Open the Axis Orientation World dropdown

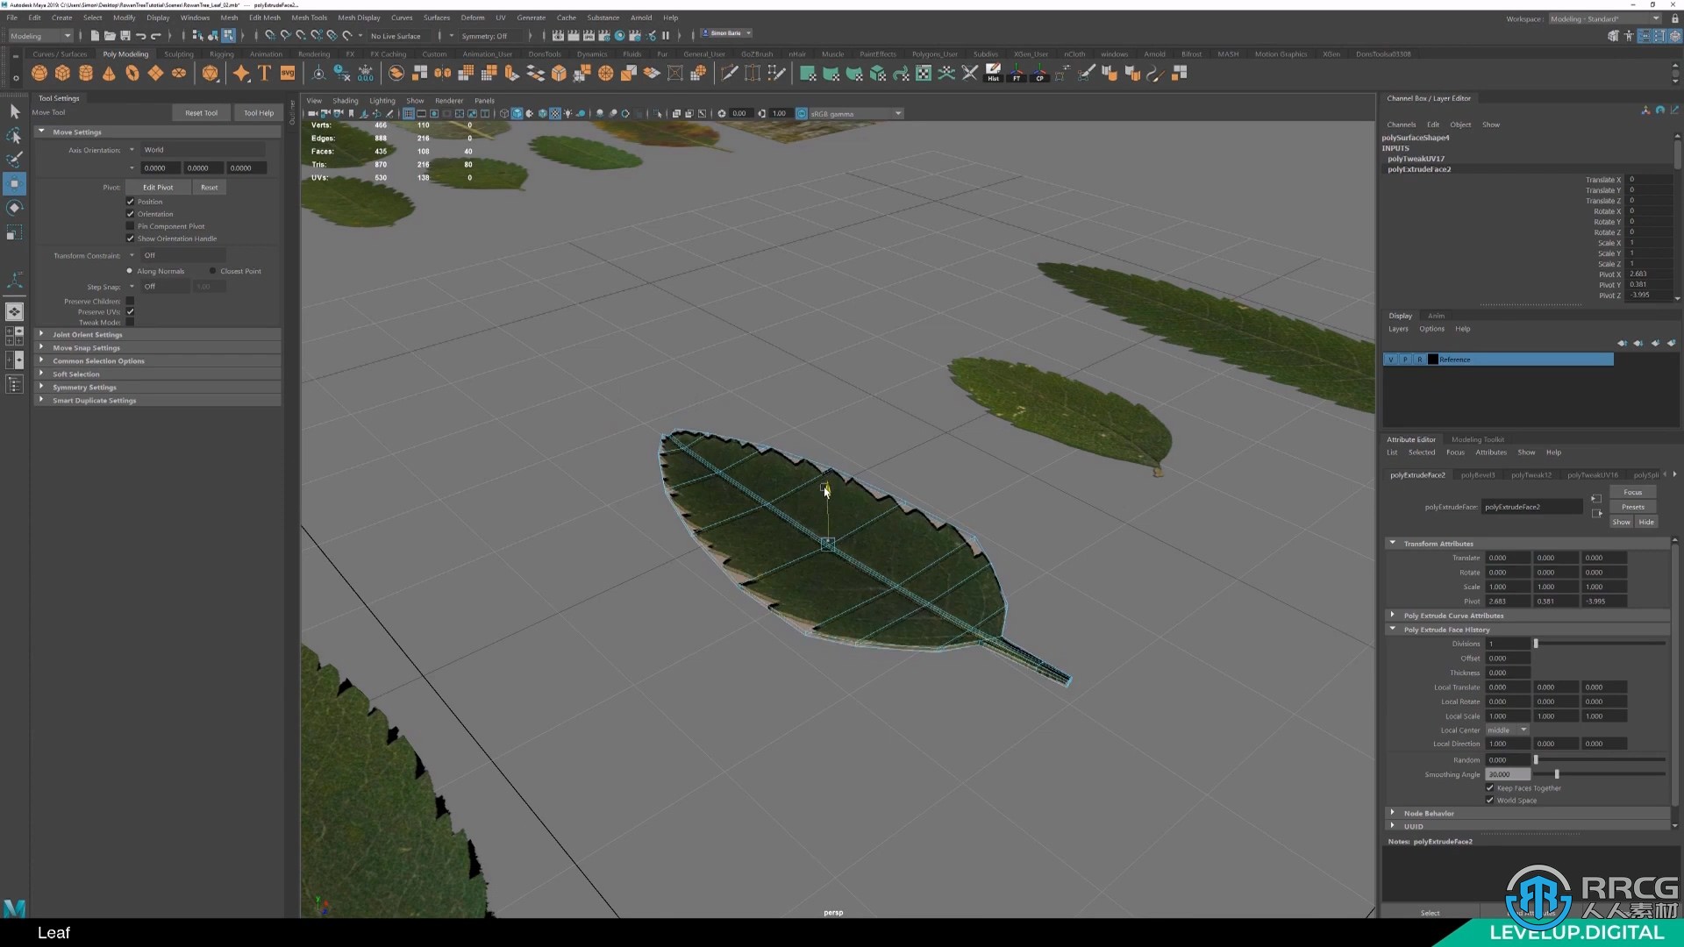203,150
